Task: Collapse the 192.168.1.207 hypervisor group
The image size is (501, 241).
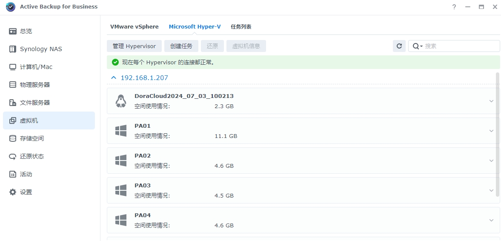Action: (113, 78)
